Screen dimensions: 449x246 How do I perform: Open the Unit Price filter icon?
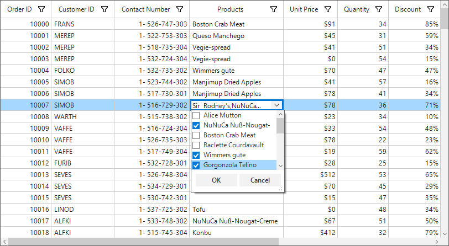pyautogui.click(x=328, y=9)
